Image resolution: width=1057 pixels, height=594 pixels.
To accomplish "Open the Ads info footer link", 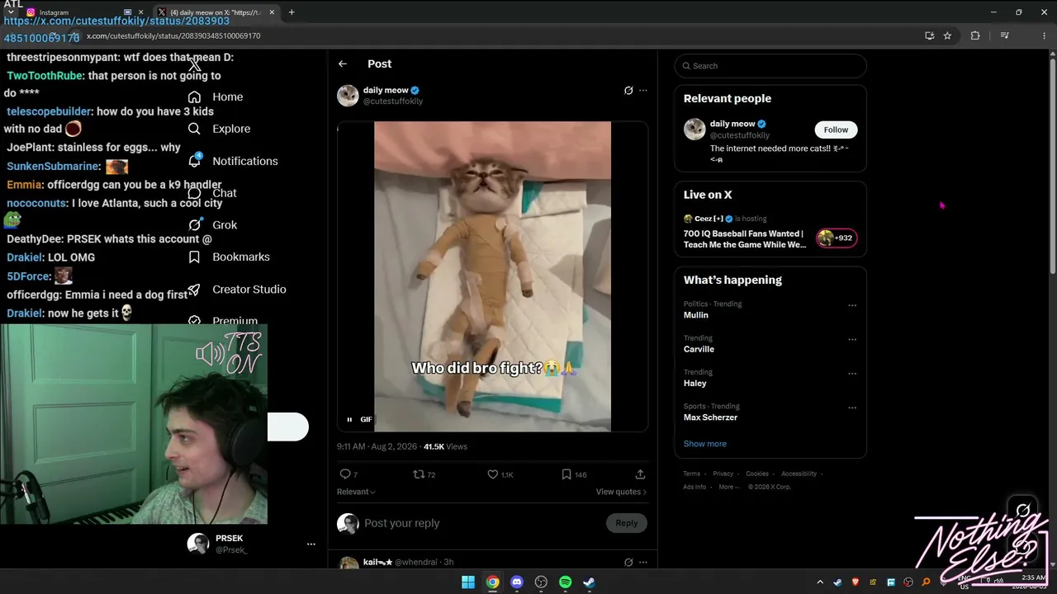I will 694,487.
